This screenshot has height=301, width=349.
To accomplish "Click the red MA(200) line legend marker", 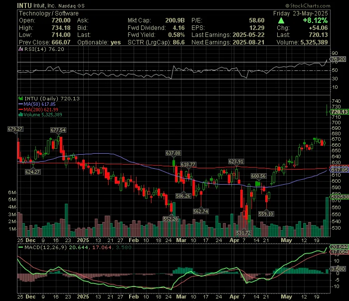I will coord(21,109).
